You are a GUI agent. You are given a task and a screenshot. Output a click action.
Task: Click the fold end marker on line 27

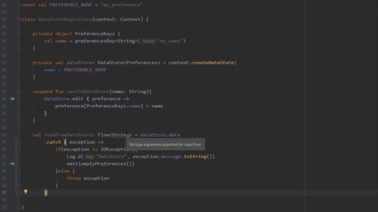[x=19, y=120]
